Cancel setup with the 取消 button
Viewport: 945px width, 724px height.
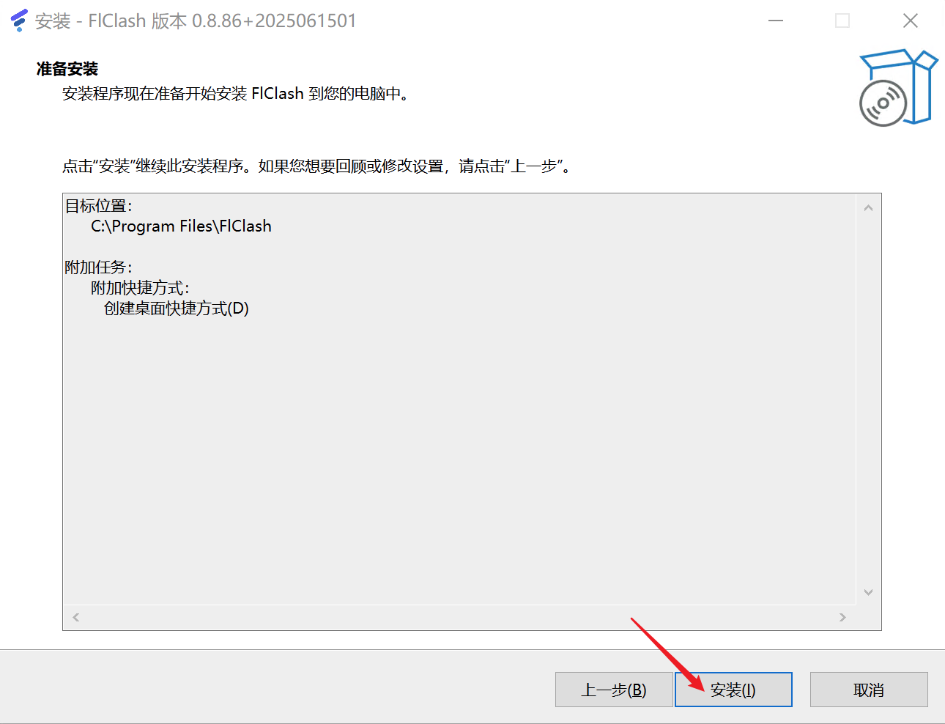pyautogui.click(x=869, y=690)
